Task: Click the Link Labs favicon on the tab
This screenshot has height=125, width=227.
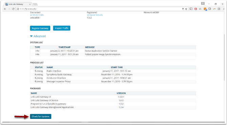Action: [7, 4]
